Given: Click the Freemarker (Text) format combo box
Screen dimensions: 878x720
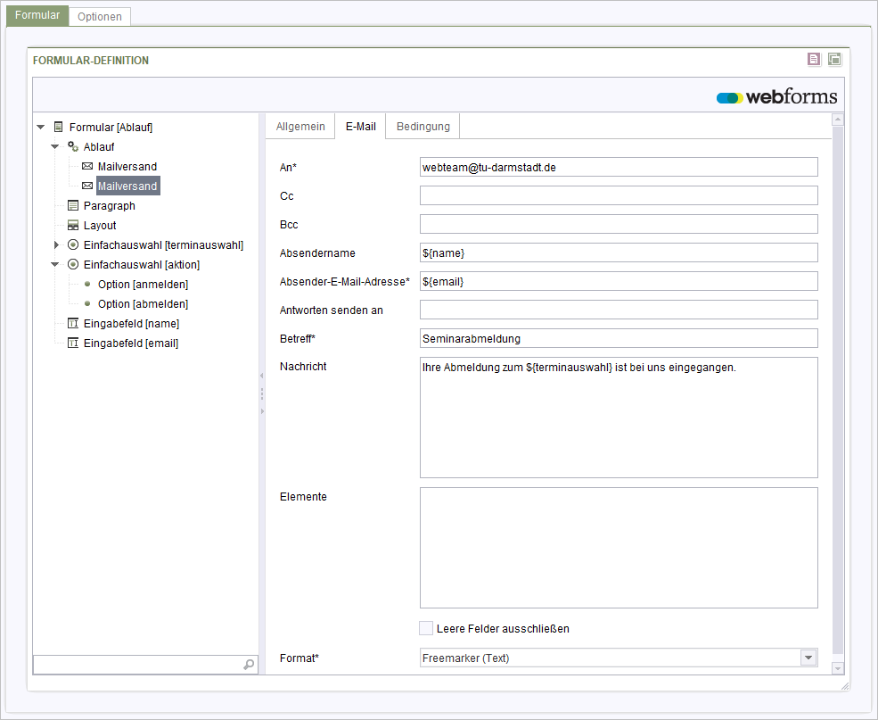Looking at the screenshot, I should [x=619, y=658].
